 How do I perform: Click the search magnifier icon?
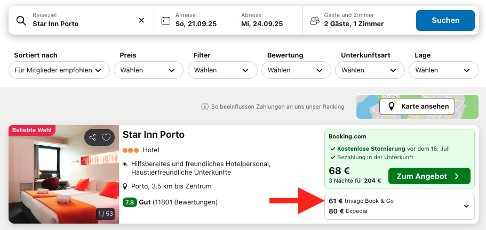point(21,21)
